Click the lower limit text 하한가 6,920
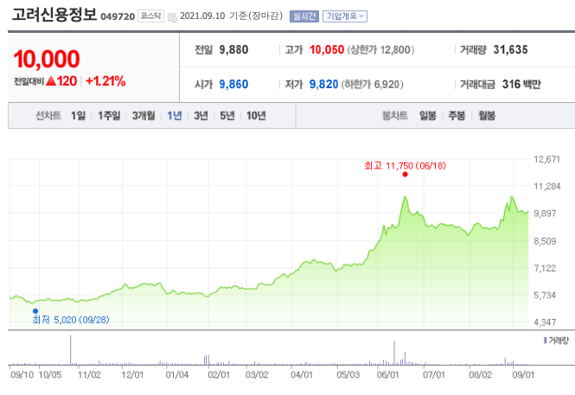The height and width of the screenshot is (395, 575). pyautogui.click(x=372, y=85)
